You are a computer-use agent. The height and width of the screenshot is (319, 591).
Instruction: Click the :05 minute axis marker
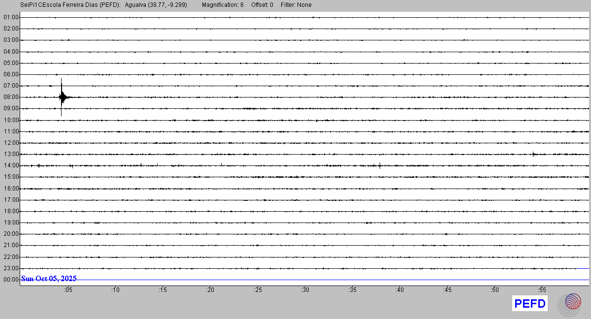coord(68,290)
